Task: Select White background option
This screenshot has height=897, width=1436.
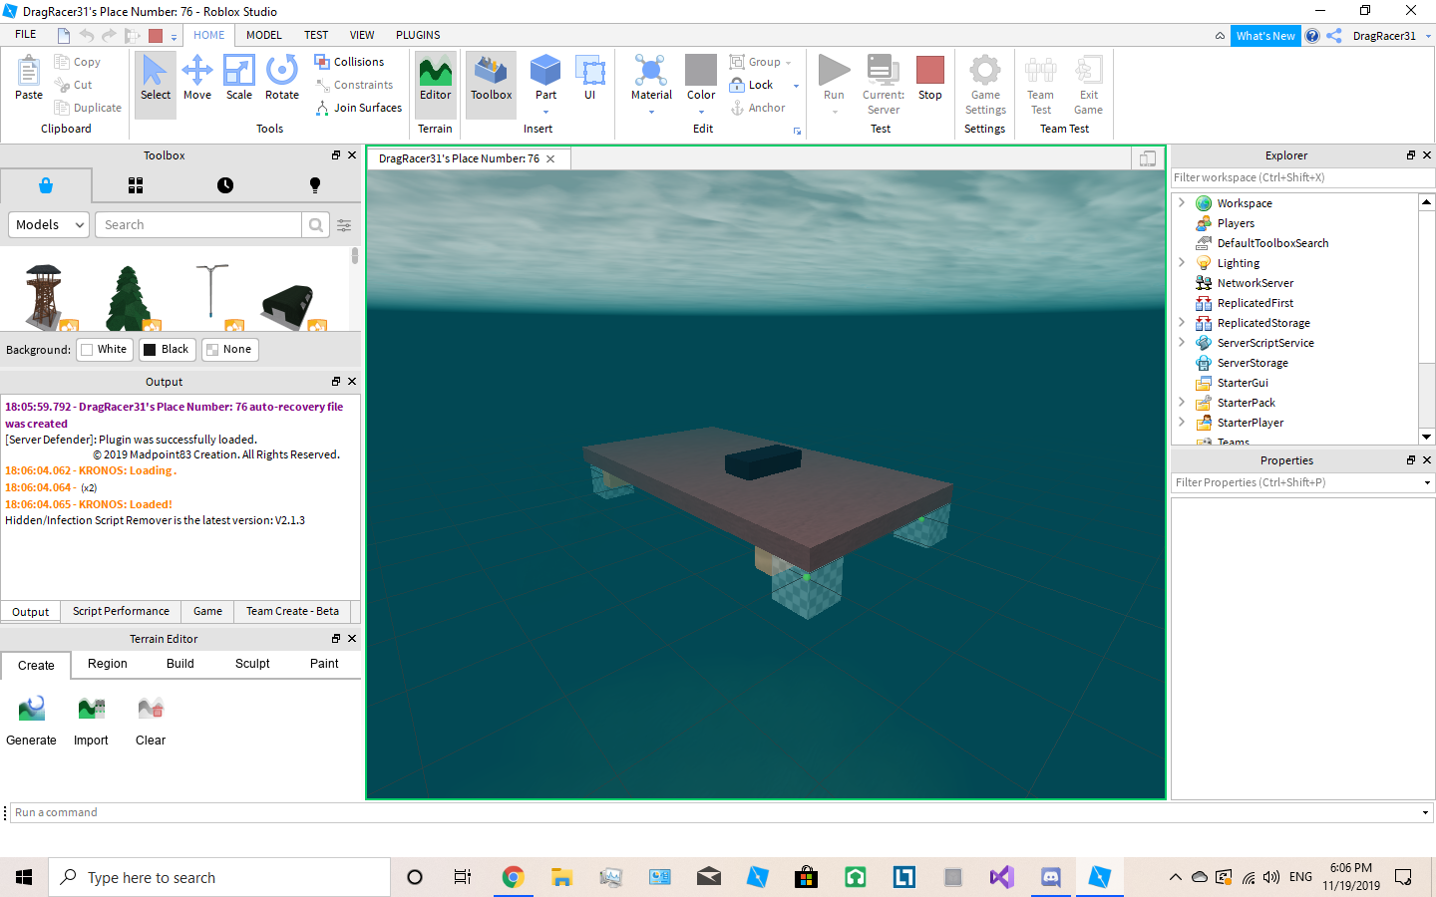Action: 106,350
